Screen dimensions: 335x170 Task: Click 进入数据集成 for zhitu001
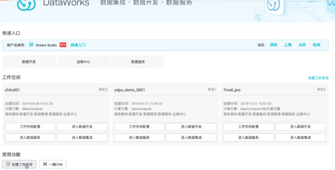coord(82,138)
